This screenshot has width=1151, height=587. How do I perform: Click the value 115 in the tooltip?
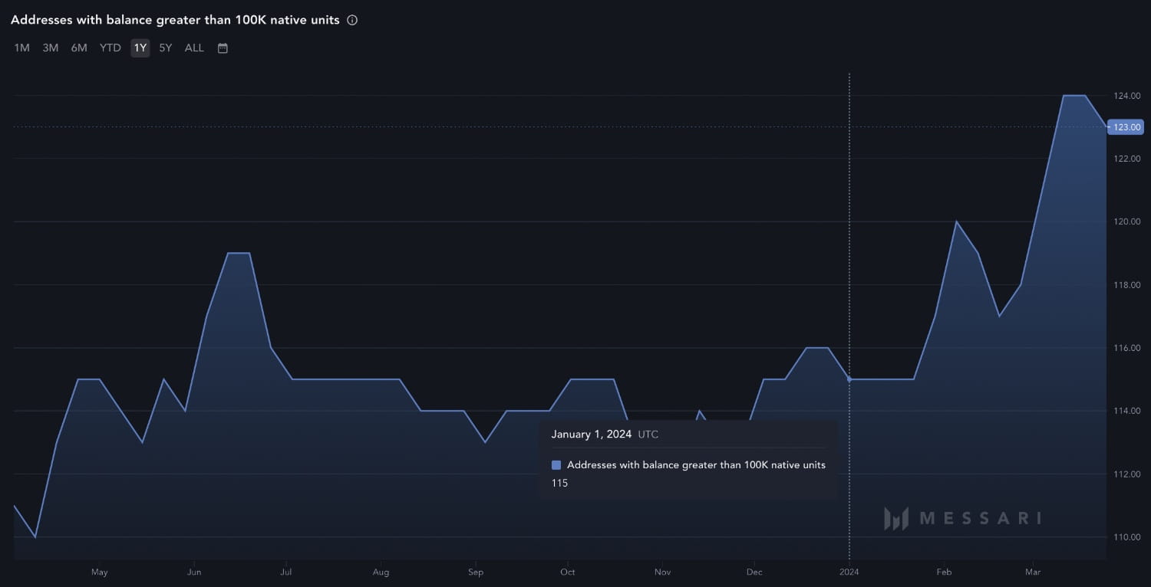click(559, 483)
